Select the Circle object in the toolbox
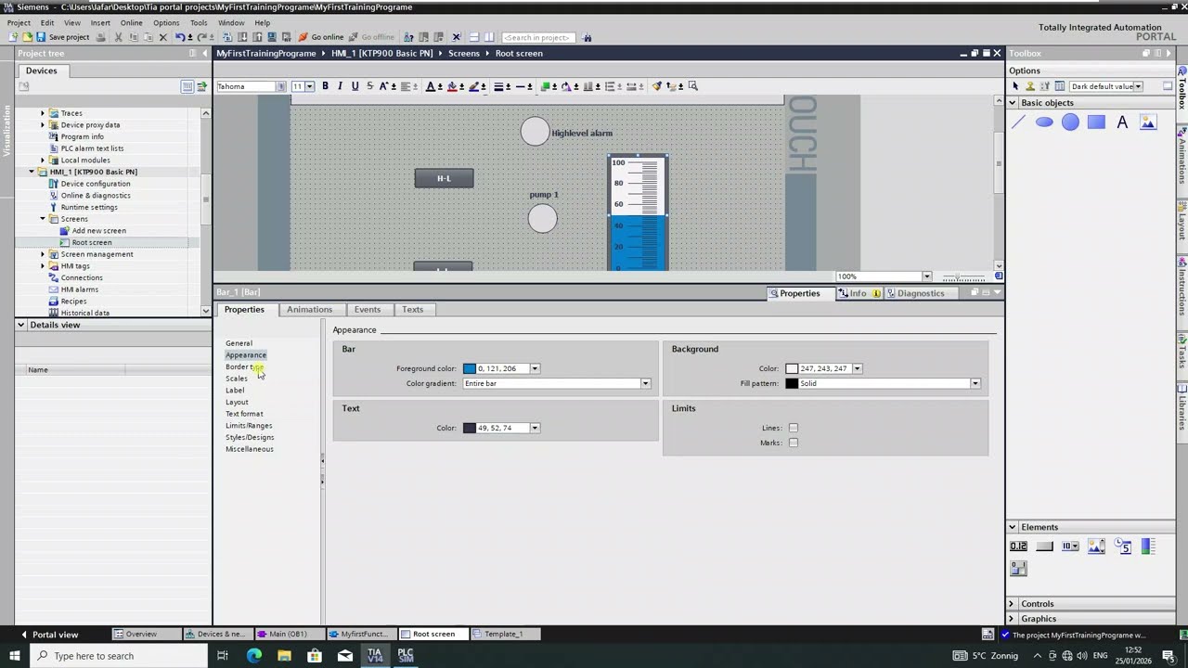This screenshot has width=1188, height=668. (1070, 122)
